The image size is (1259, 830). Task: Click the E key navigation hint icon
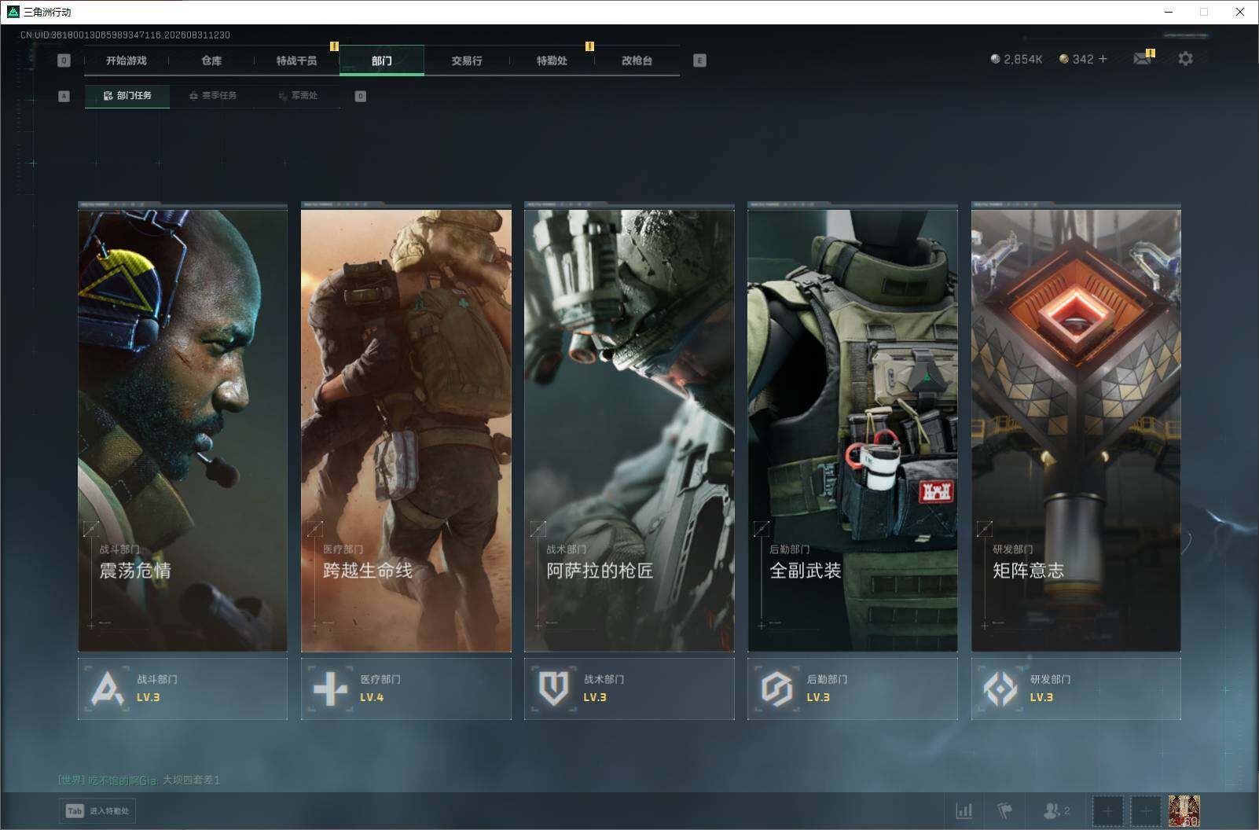(x=699, y=61)
